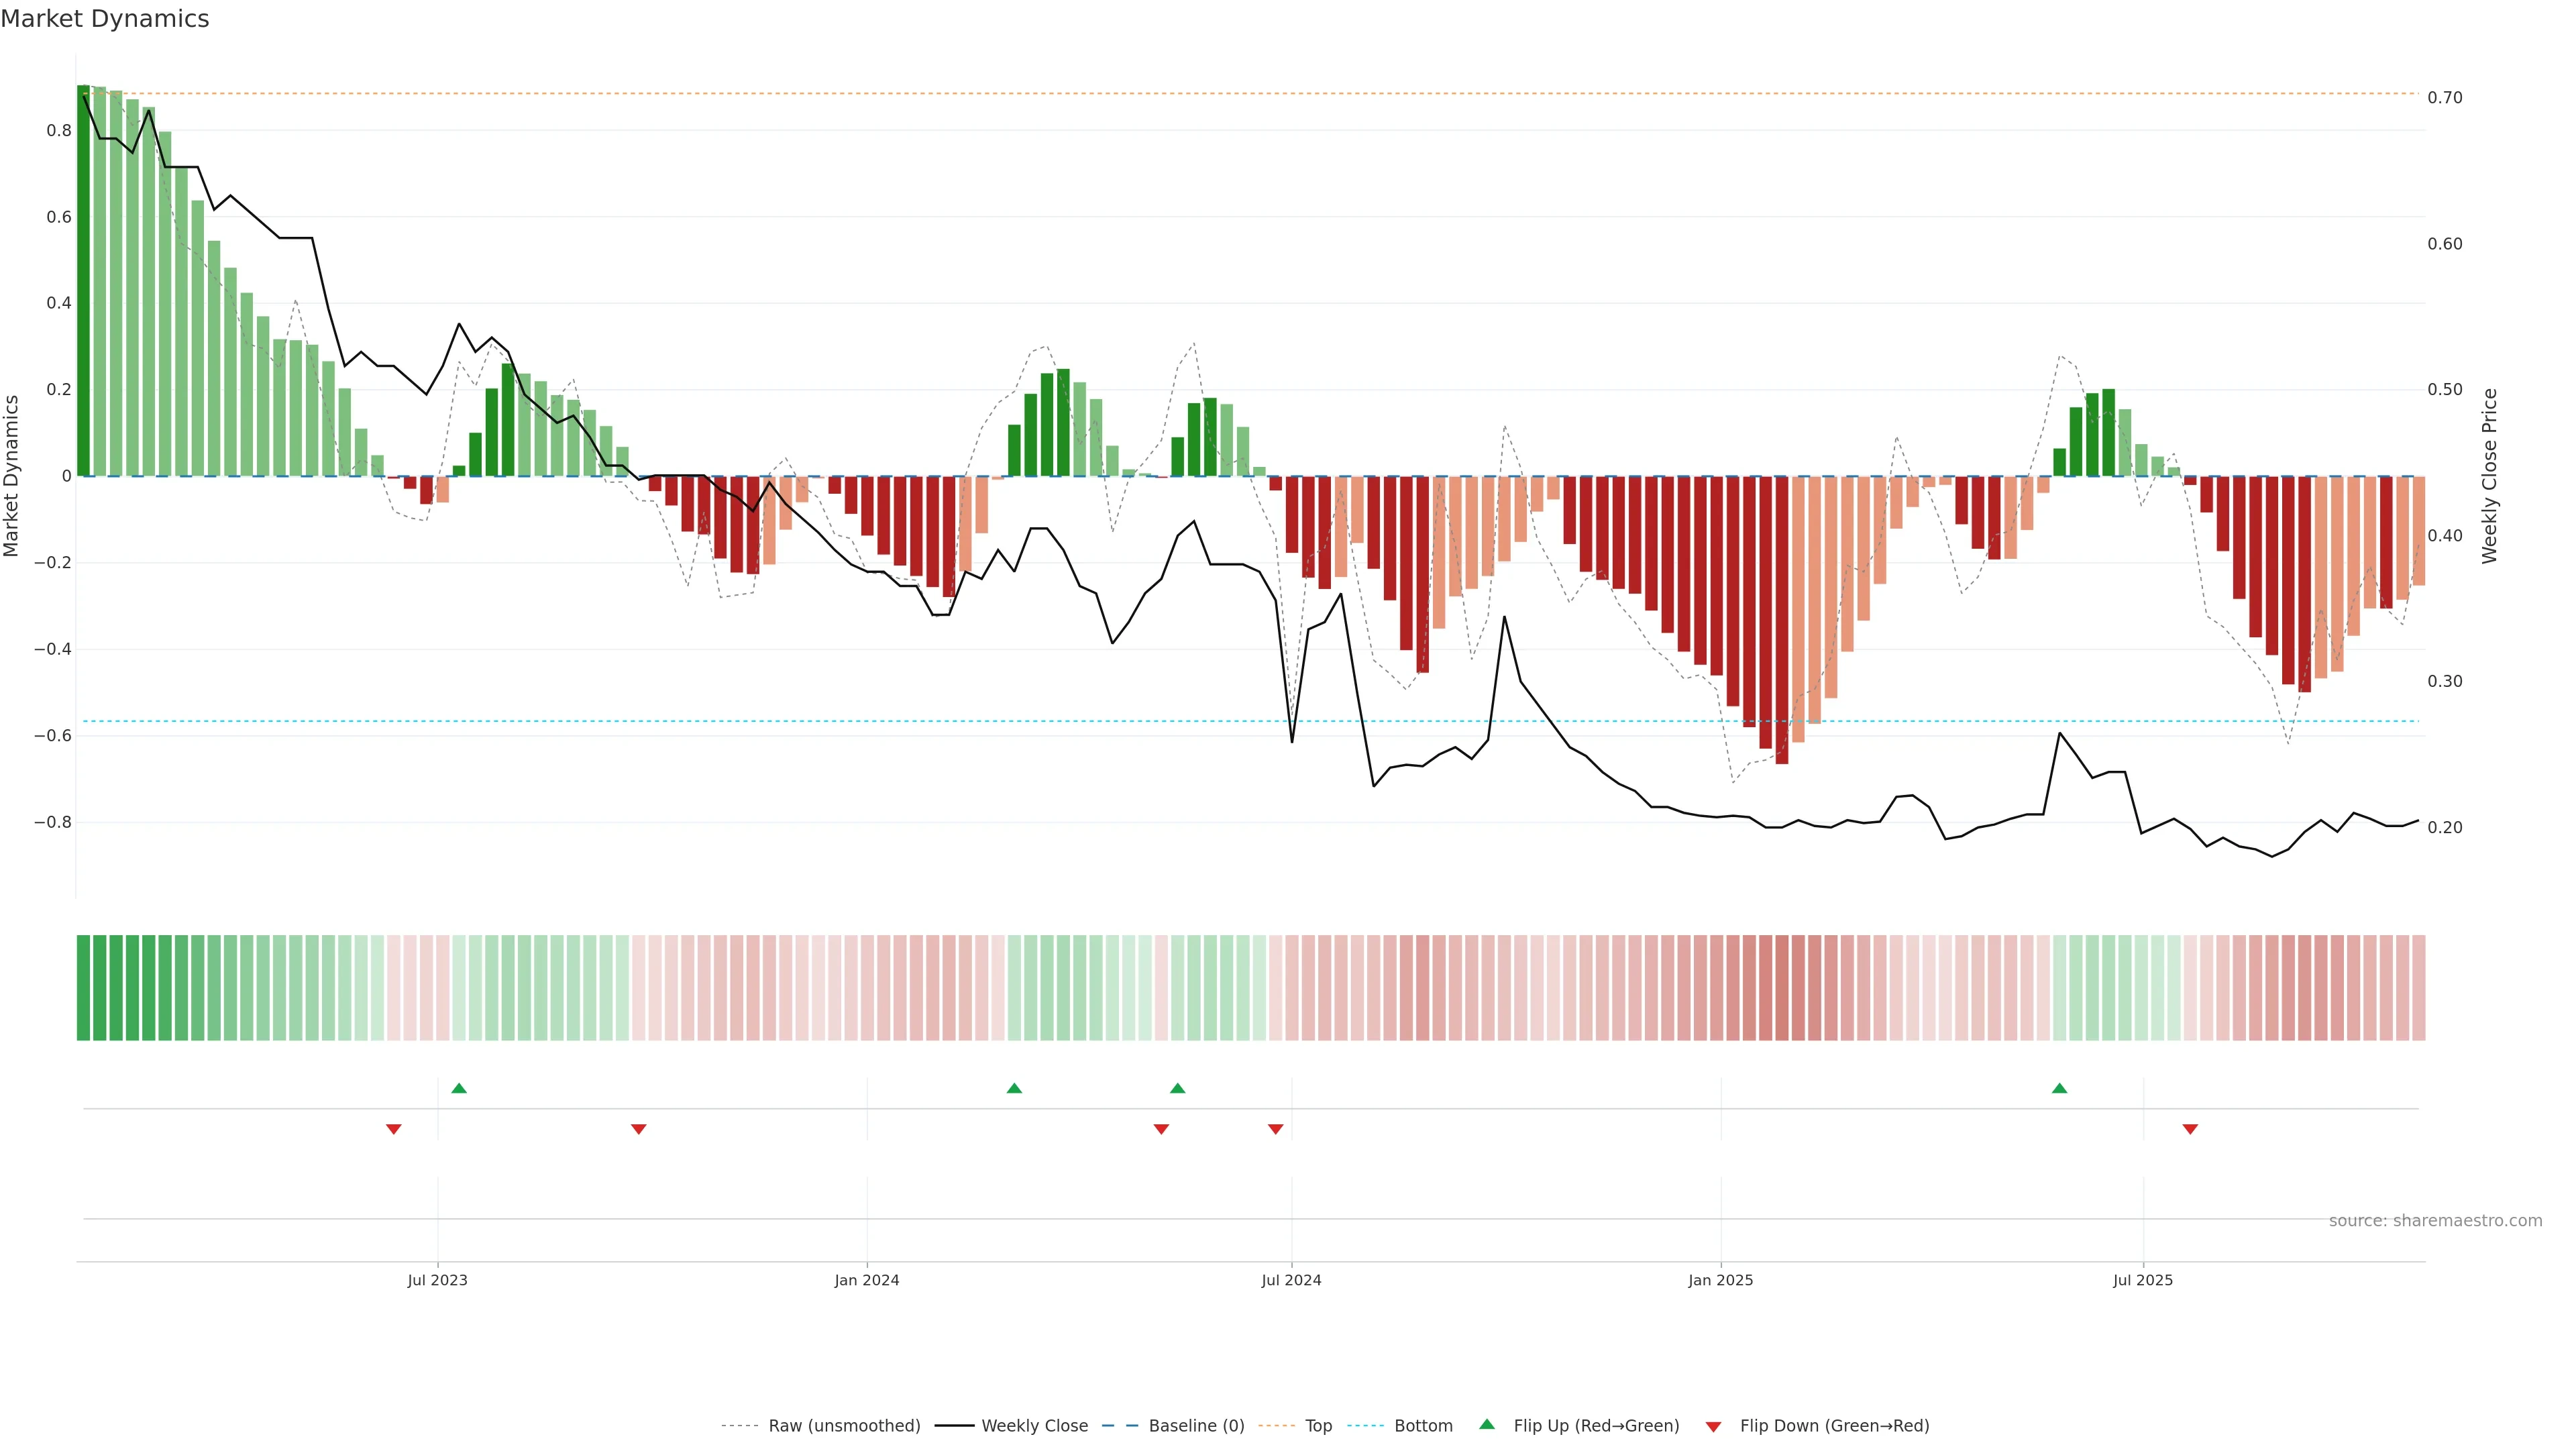Click the green flip-up triangle in early 2024
The width and height of the screenshot is (2576, 1449).
coord(1014,1088)
